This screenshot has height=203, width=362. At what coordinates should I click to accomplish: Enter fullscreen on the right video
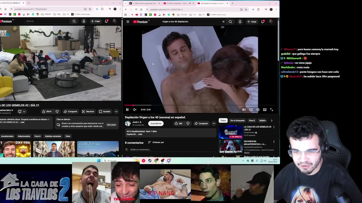click(x=271, y=110)
